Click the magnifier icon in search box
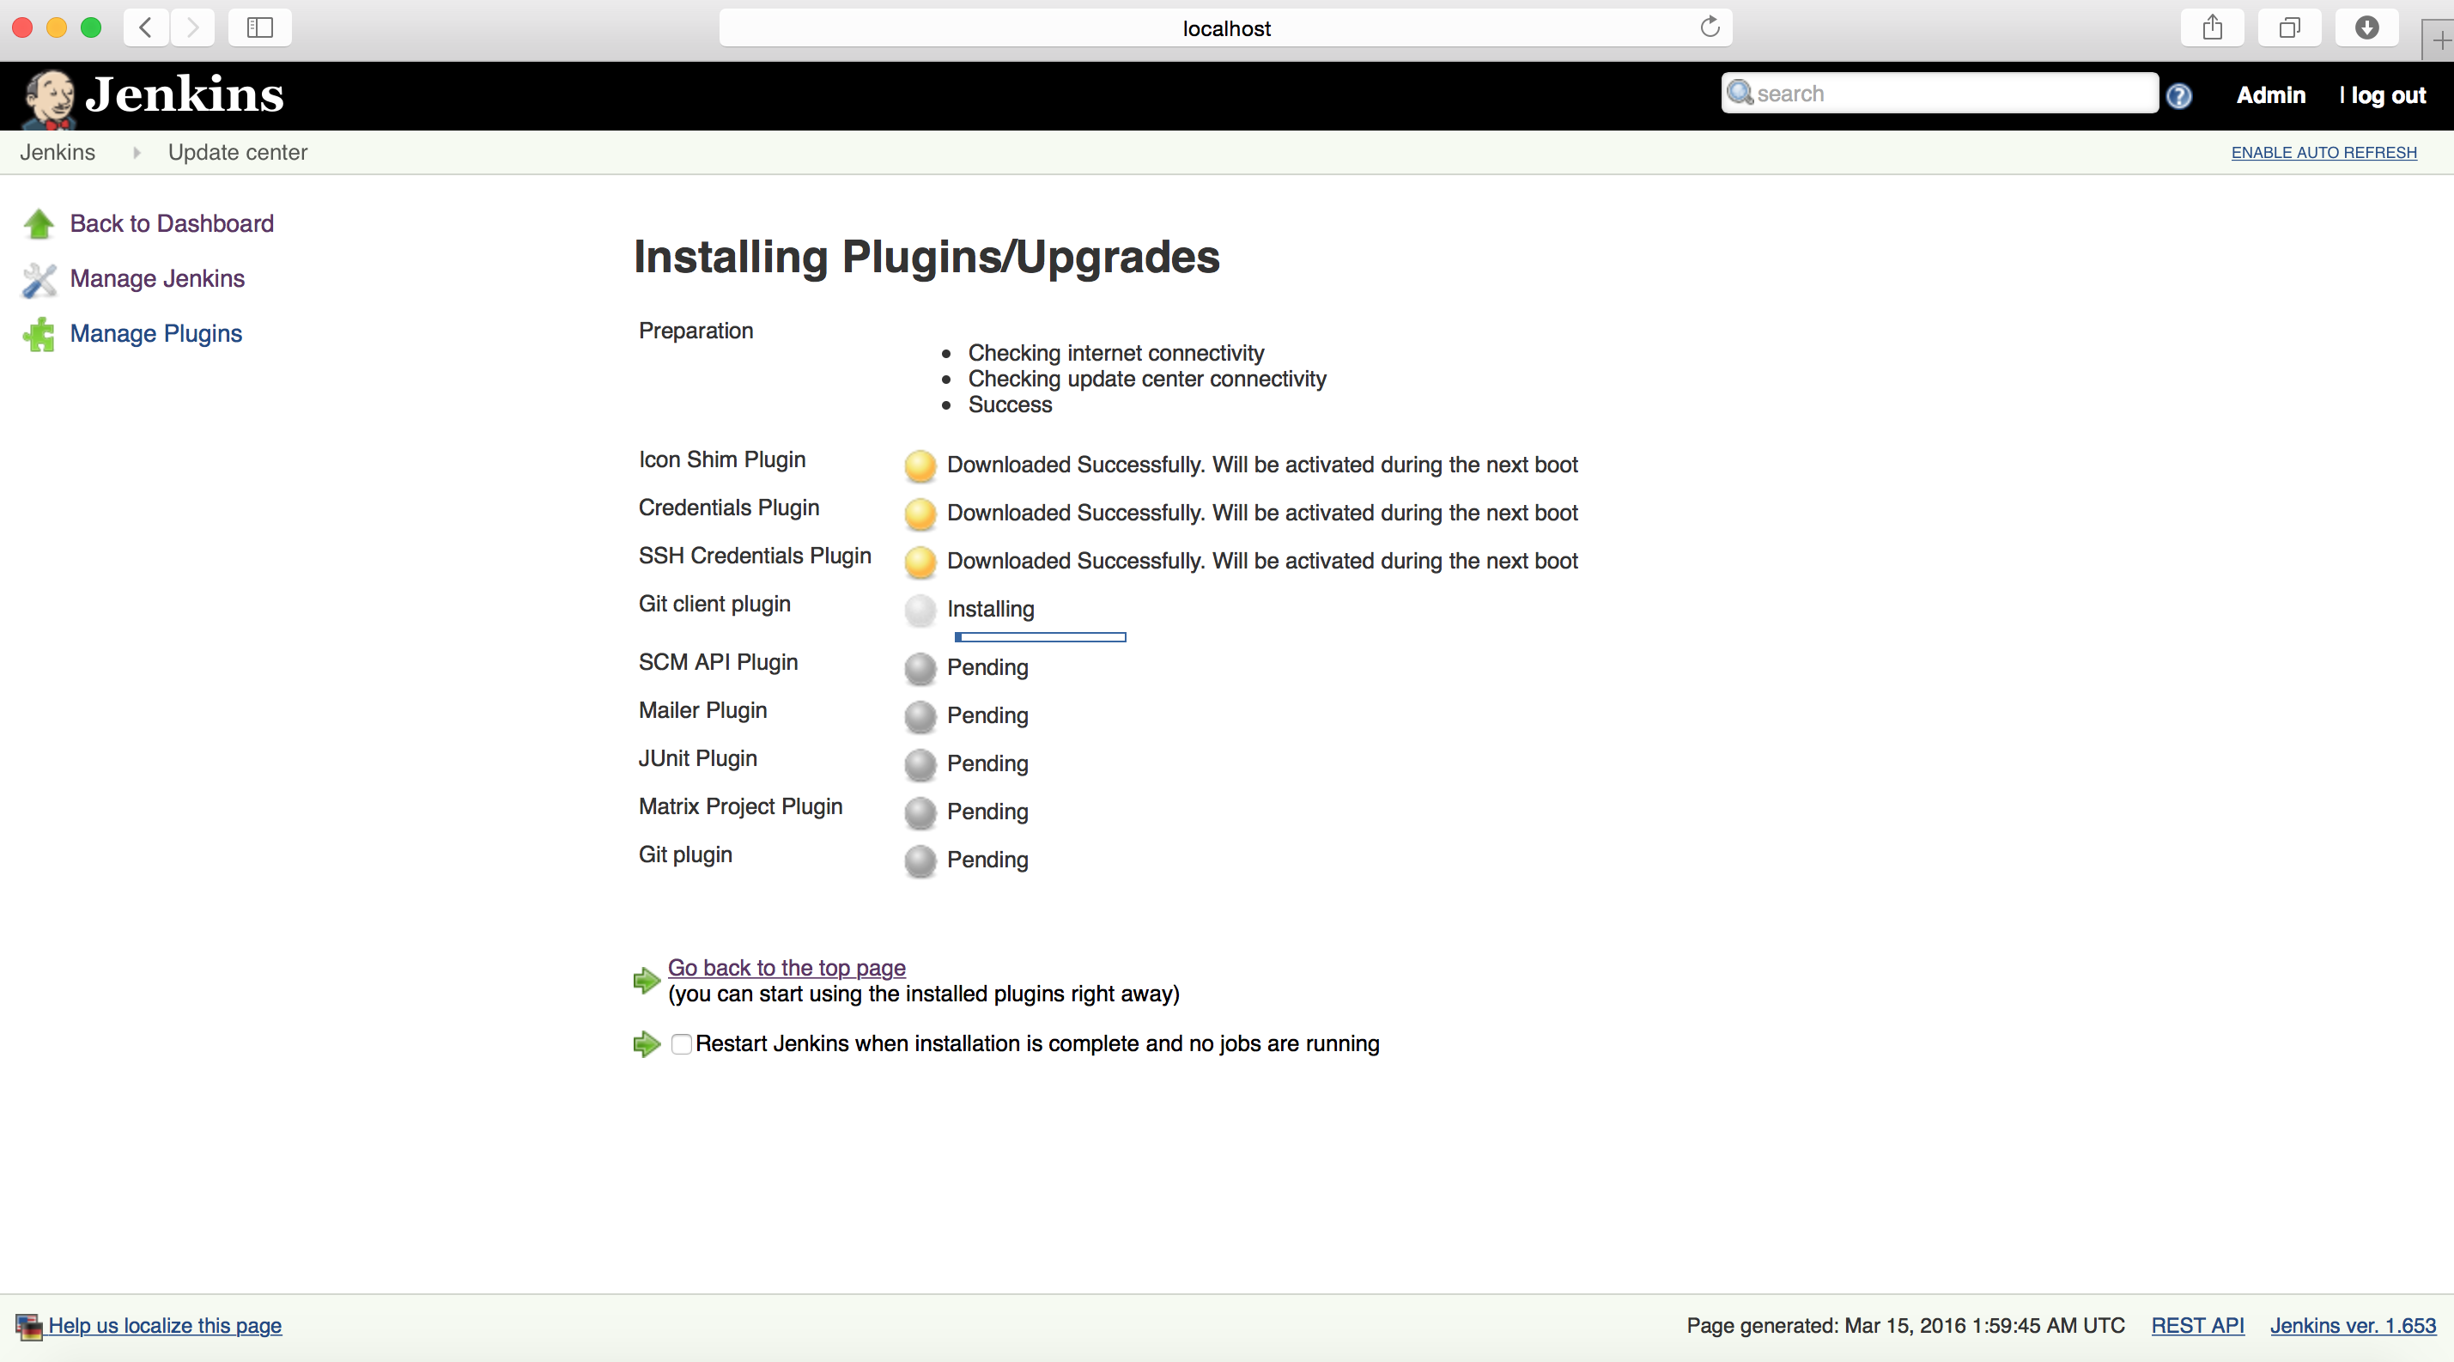2454x1362 pixels. tap(1740, 93)
